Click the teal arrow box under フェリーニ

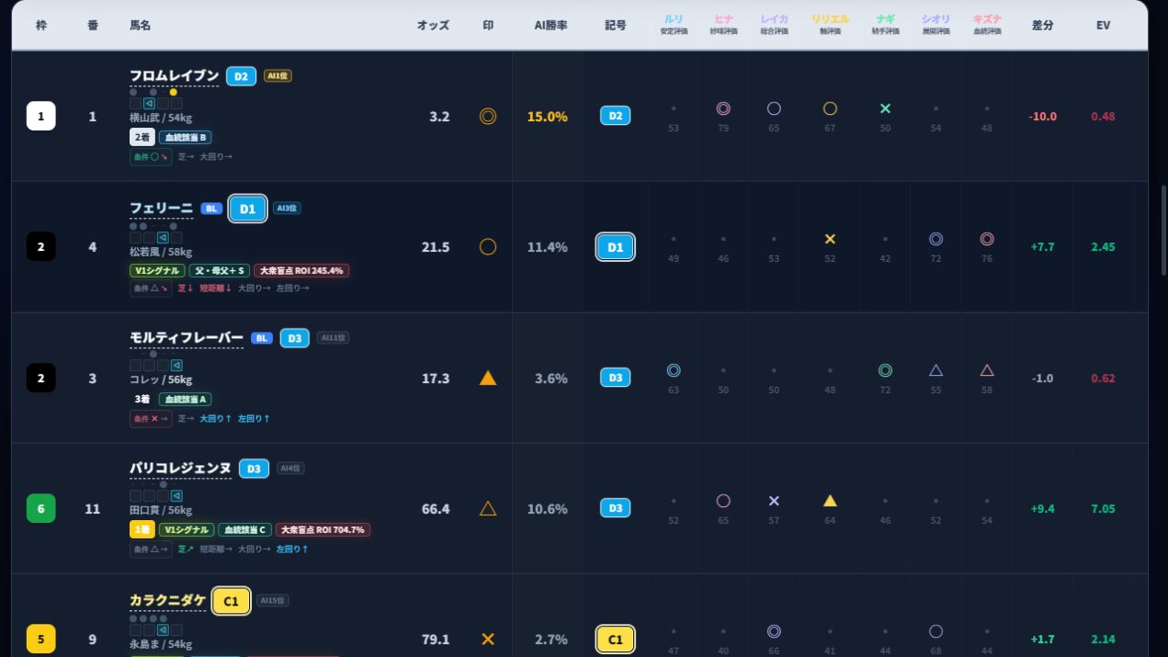tap(163, 237)
